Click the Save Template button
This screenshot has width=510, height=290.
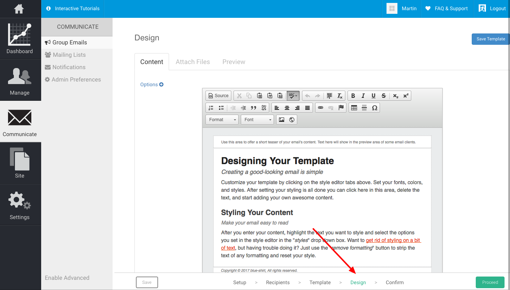pyautogui.click(x=490, y=39)
